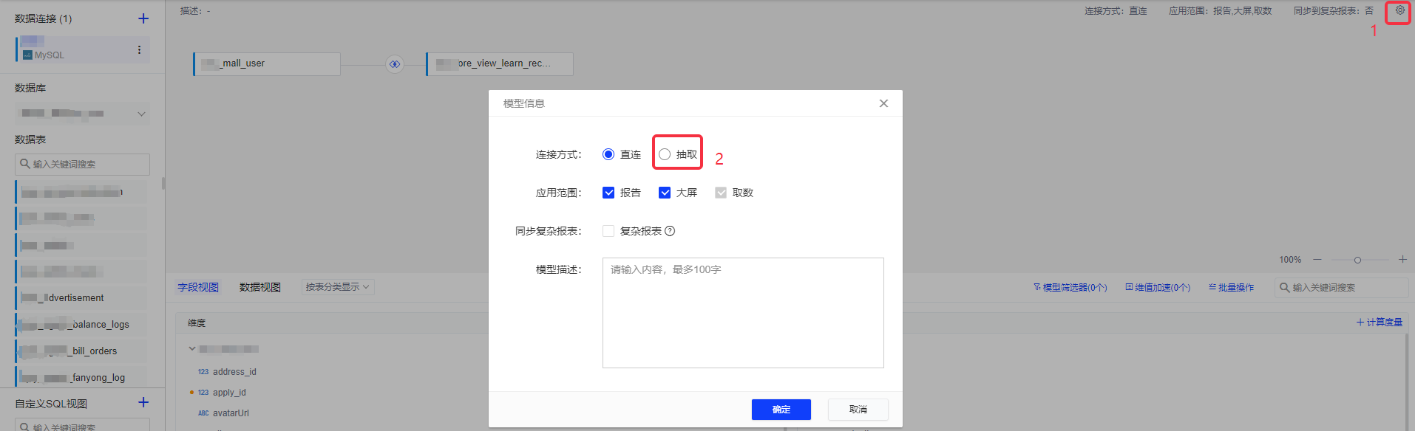Click the join relation icon between tables
Viewport: 1415px width, 431px height.
click(x=395, y=64)
